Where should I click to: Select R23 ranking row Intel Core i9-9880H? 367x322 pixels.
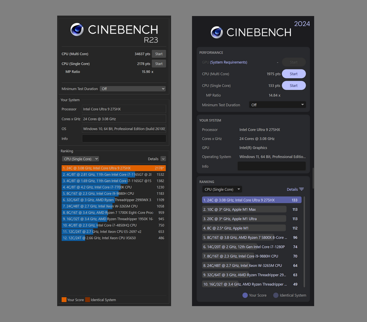[113, 194]
